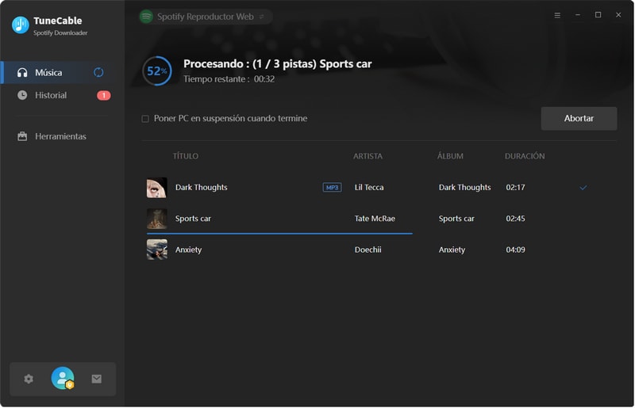Image resolution: width=635 pixels, height=408 pixels.
Task: Click the Procesando status heading
Action: pyautogui.click(x=277, y=64)
